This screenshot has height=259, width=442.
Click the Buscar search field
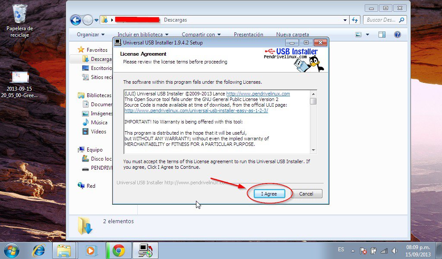coord(381,20)
